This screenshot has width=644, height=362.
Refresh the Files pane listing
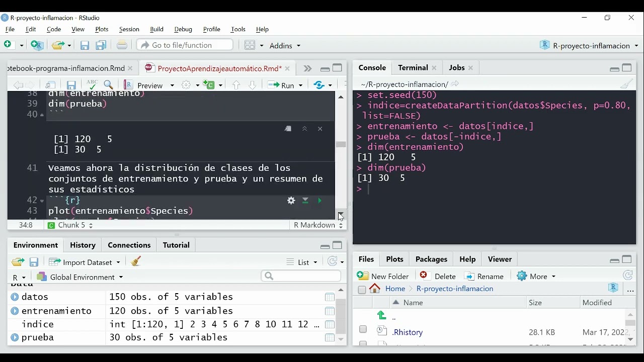tap(628, 275)
